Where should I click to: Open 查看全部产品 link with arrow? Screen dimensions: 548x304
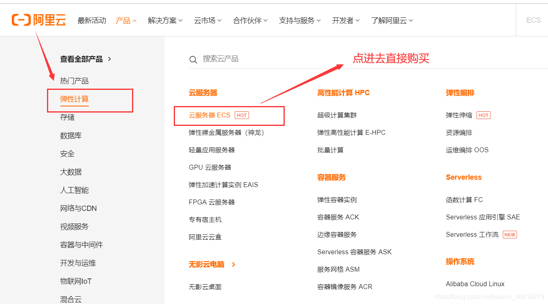86,59
